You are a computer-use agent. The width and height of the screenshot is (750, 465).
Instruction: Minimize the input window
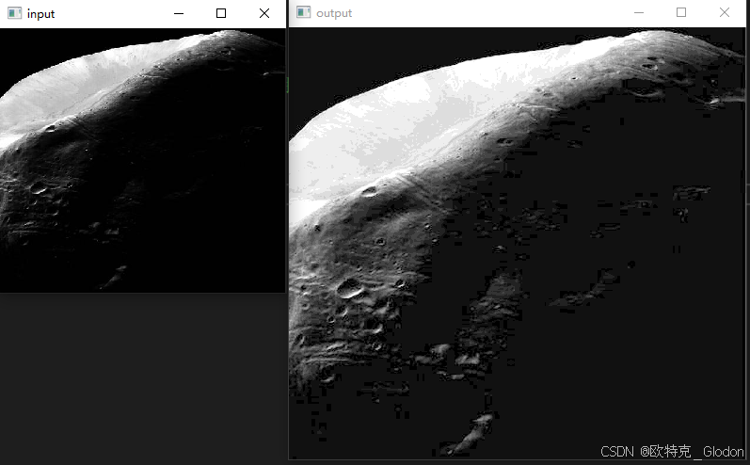[179, 13]
